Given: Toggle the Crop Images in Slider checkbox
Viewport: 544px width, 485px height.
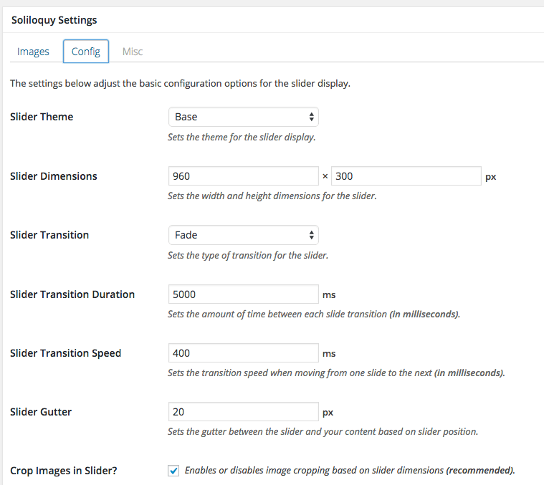Looking at the screenshot, I should point(173,471).
